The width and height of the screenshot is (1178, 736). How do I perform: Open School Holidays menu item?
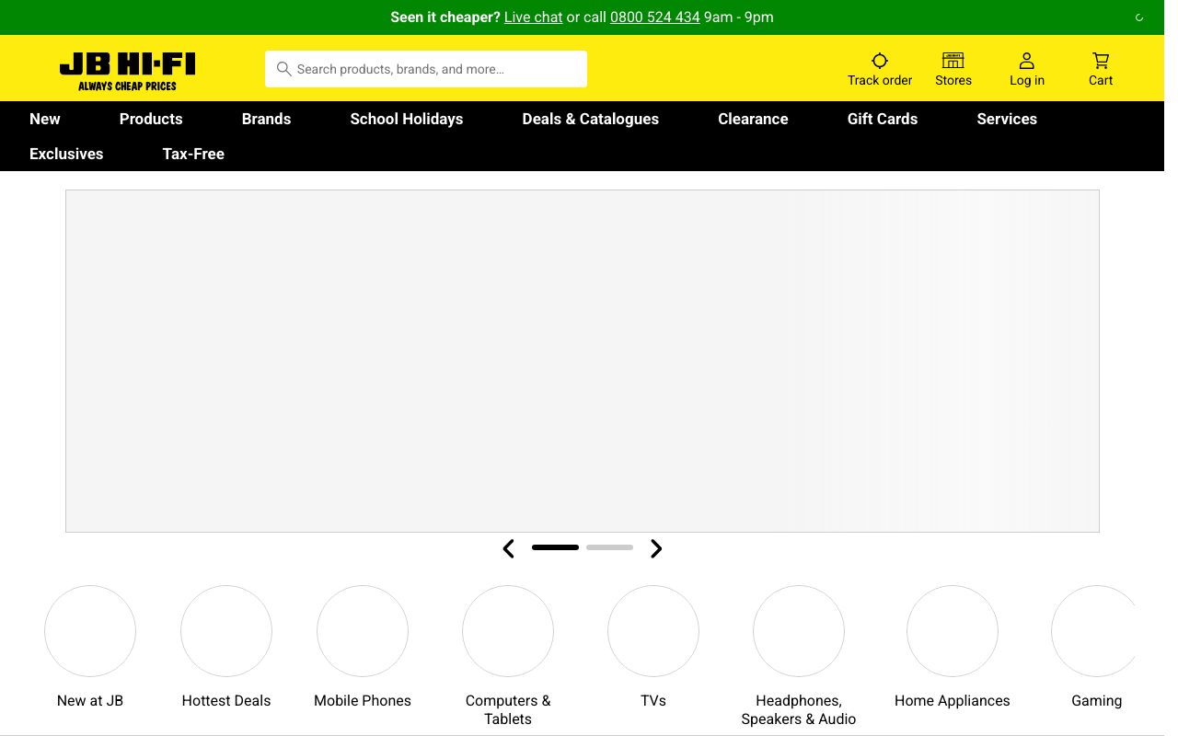[407, 119]
